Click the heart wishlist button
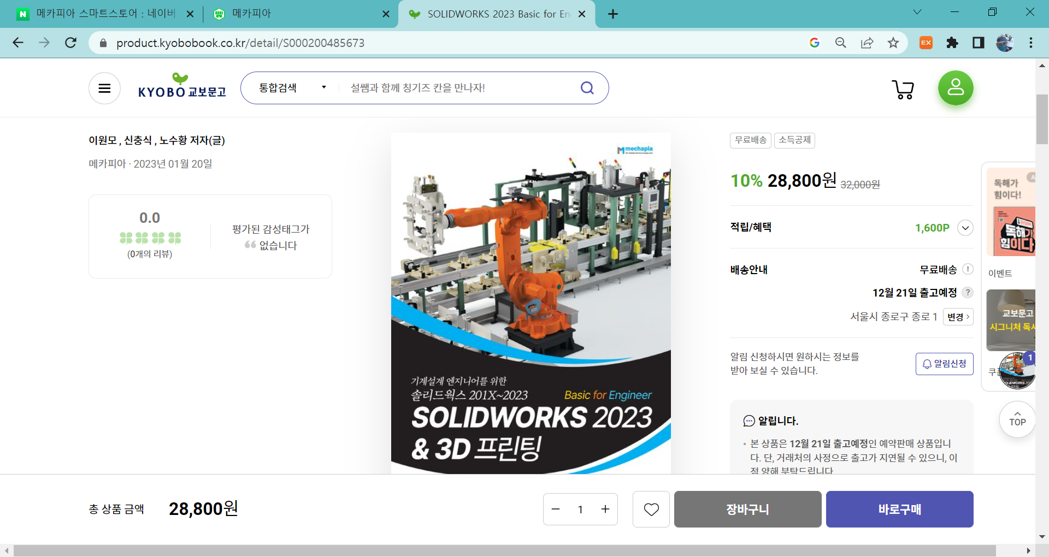The image size is (1049, 557). point(651,509)
